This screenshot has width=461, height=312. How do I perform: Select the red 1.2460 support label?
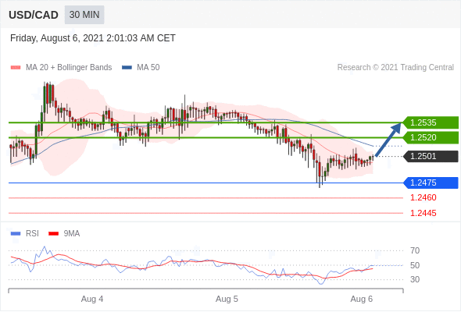[423, 197]
